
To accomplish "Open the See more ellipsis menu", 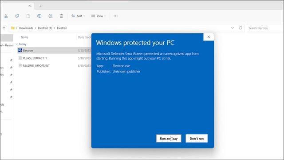I will point(115,16).
